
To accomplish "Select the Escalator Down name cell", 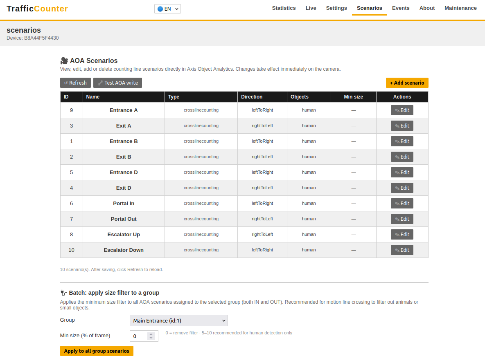I will tap(124, 250).
